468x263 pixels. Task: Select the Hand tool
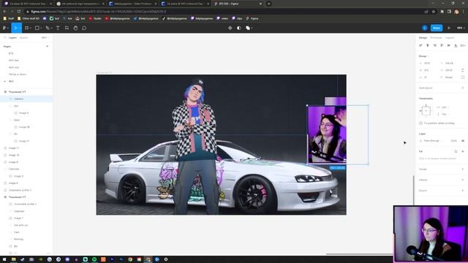pos(75,28)
